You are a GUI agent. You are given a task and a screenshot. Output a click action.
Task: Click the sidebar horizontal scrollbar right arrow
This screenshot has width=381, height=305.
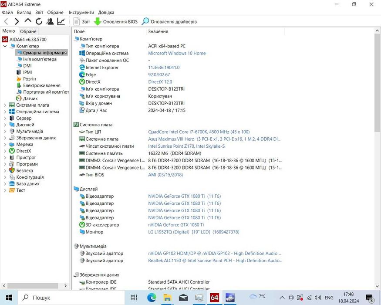point(65,286)
